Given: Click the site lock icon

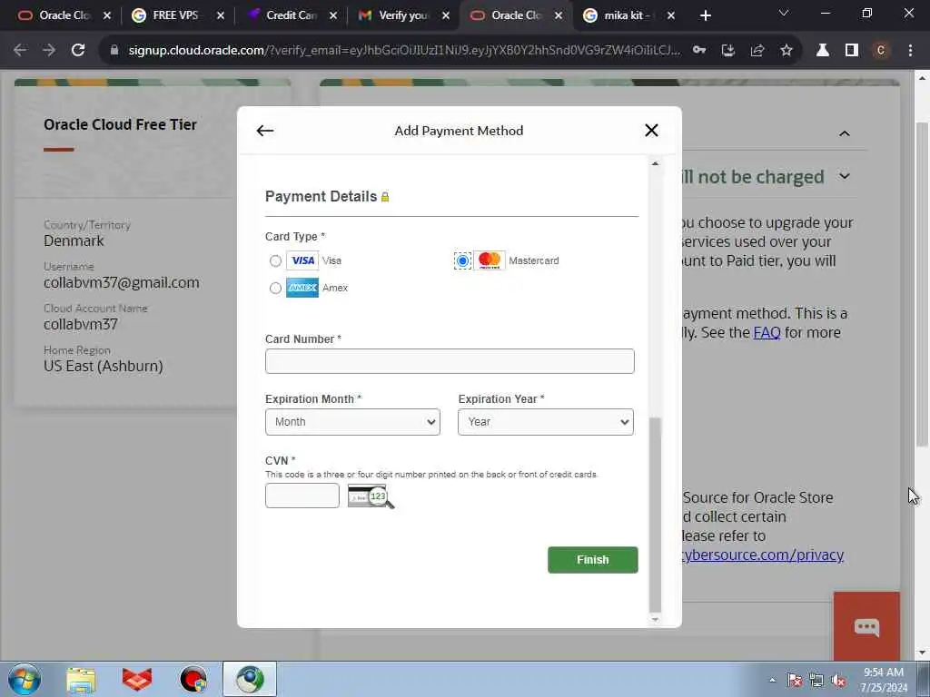Looking at the screenshot, I should pyautogui.click(x=115, y=51).
